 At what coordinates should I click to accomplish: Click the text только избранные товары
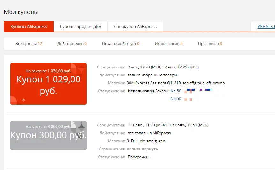point(152,75)
